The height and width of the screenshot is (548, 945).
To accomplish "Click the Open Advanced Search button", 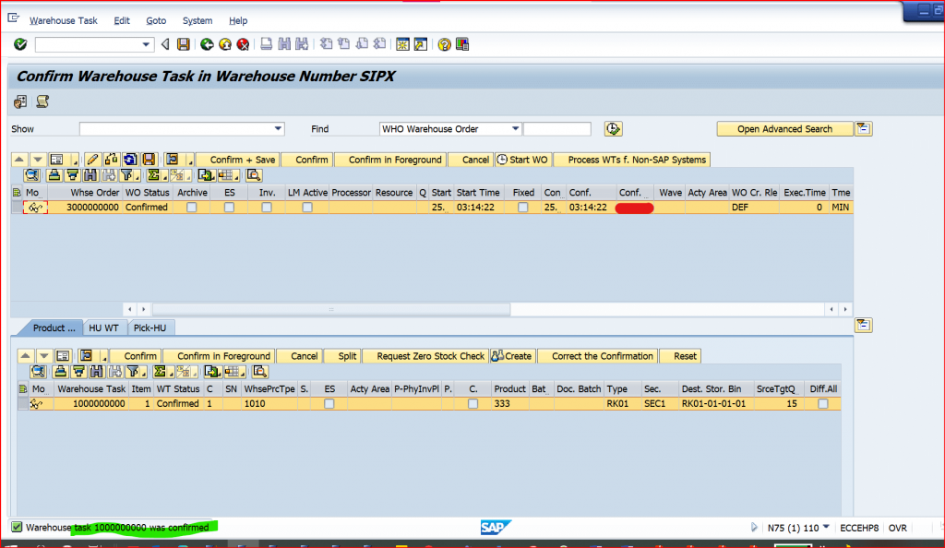I will (784, 129).
